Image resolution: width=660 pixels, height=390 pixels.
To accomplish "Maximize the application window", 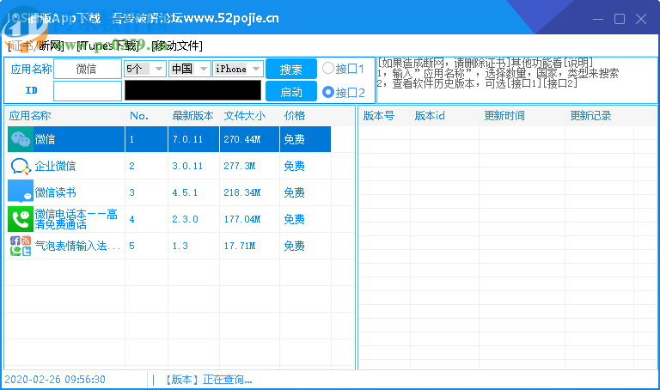I will pyautogui.click(x=619, y=19).
